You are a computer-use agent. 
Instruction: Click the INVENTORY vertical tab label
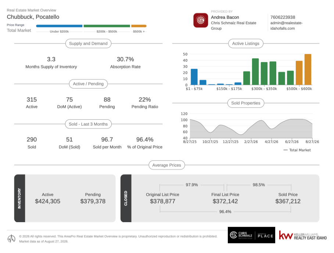19,198
